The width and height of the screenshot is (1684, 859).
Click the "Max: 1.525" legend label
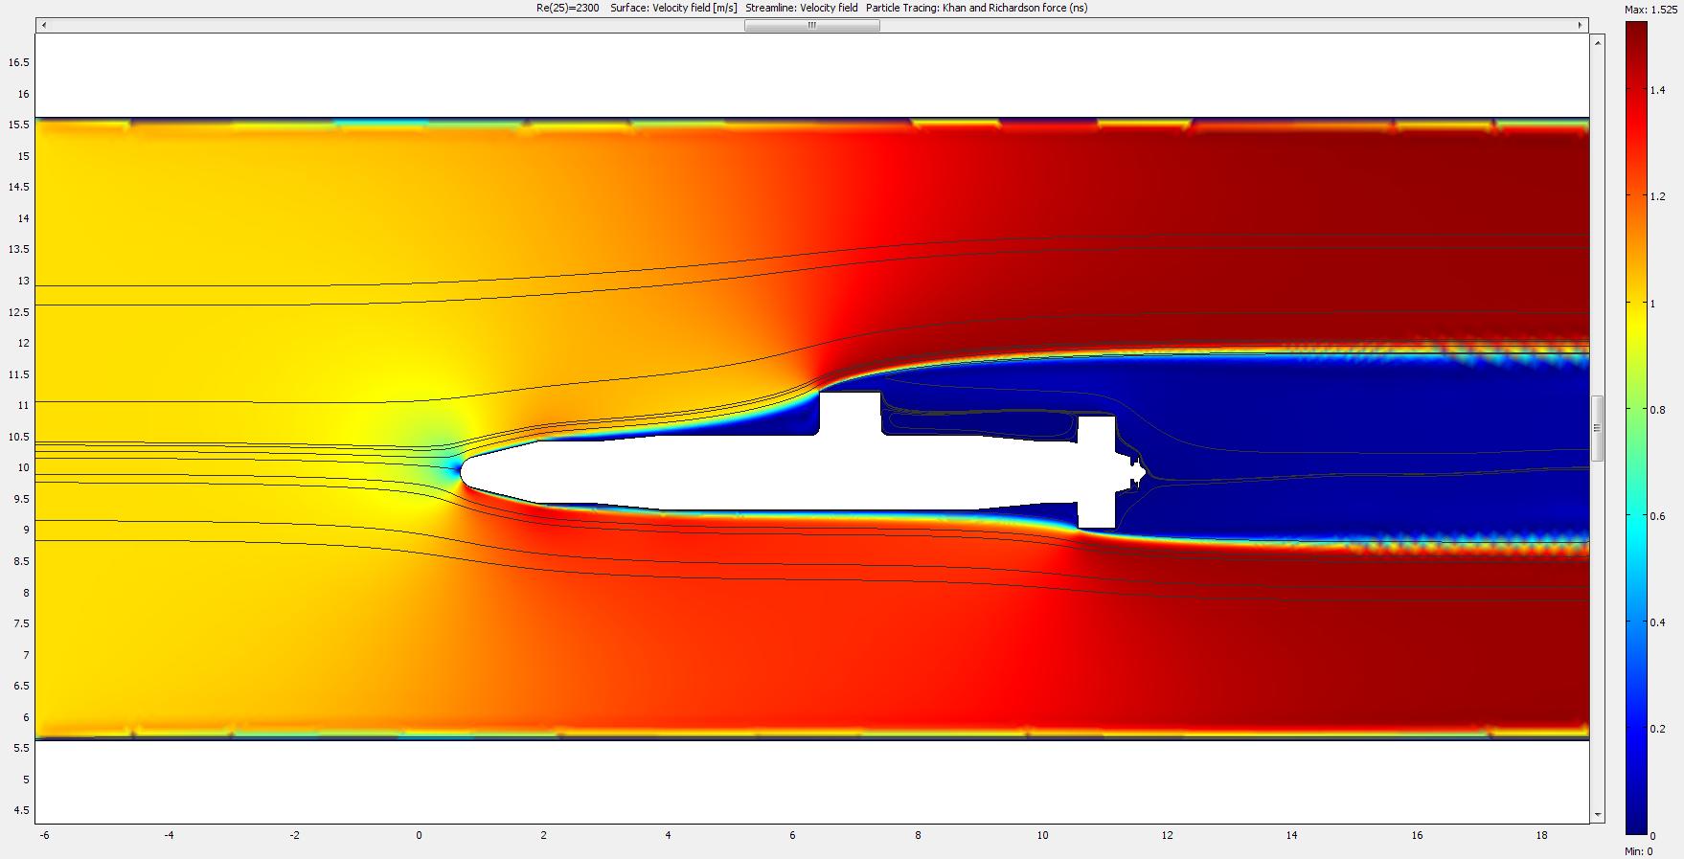(1651, 10)
